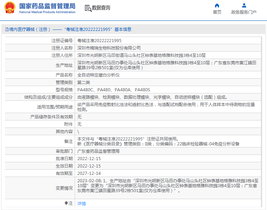Select the 注册人住所 address value
The height and width of the screenshot is (210, 267).
(141, 55)
